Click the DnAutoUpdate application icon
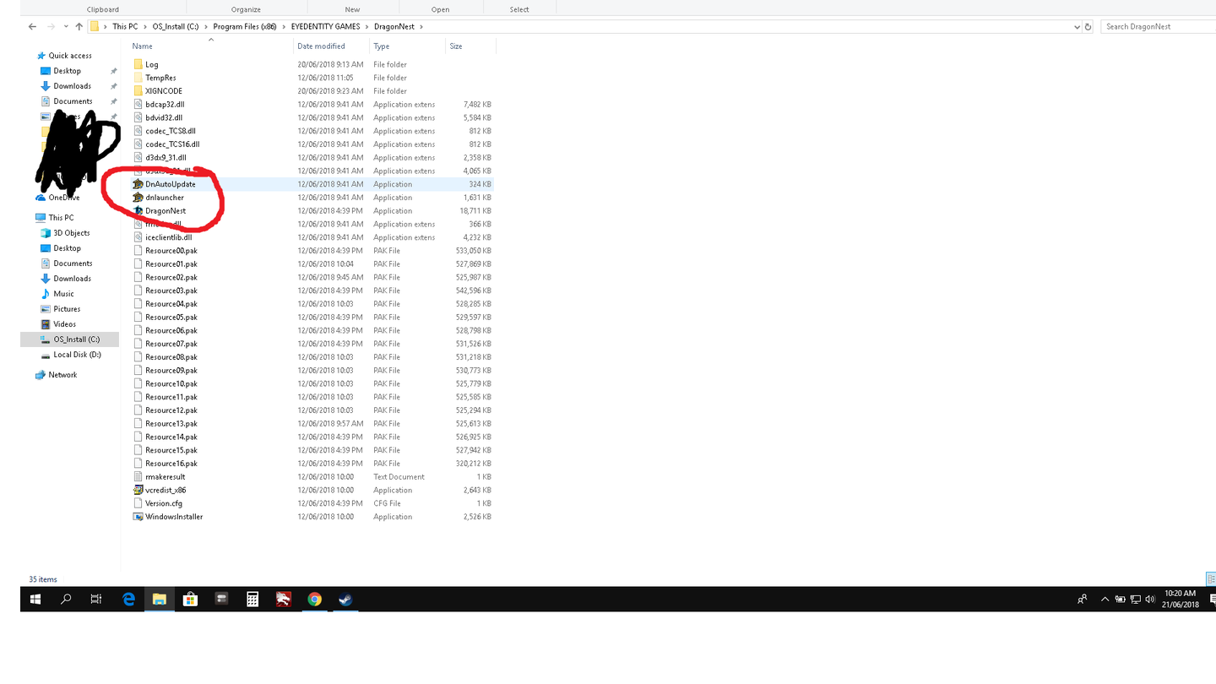This screenshot has width=1216, height=684. pyautogui.click(x=138, y=184)
